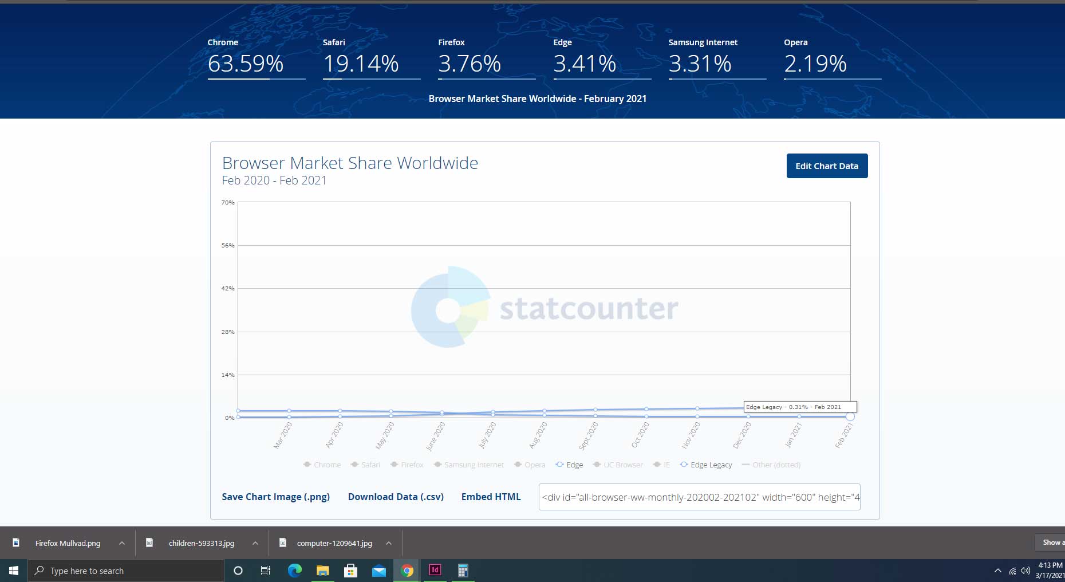Download Data csv link

tap(396, 497)
